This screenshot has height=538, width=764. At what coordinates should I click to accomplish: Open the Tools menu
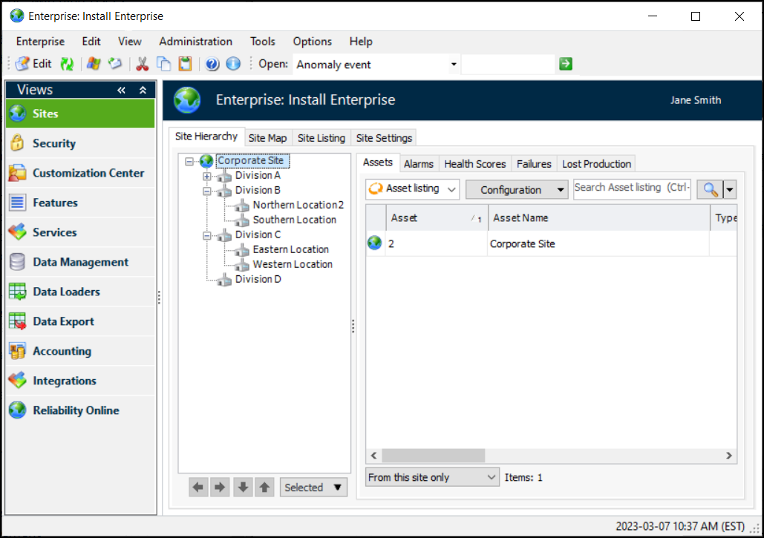[x=263, y=42]
